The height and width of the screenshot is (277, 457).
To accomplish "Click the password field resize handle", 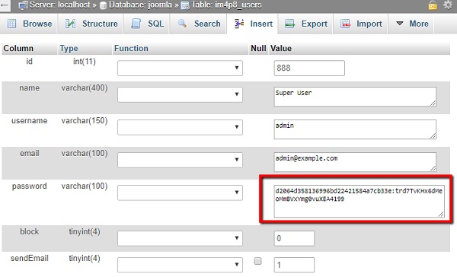I will pos(441,214).
